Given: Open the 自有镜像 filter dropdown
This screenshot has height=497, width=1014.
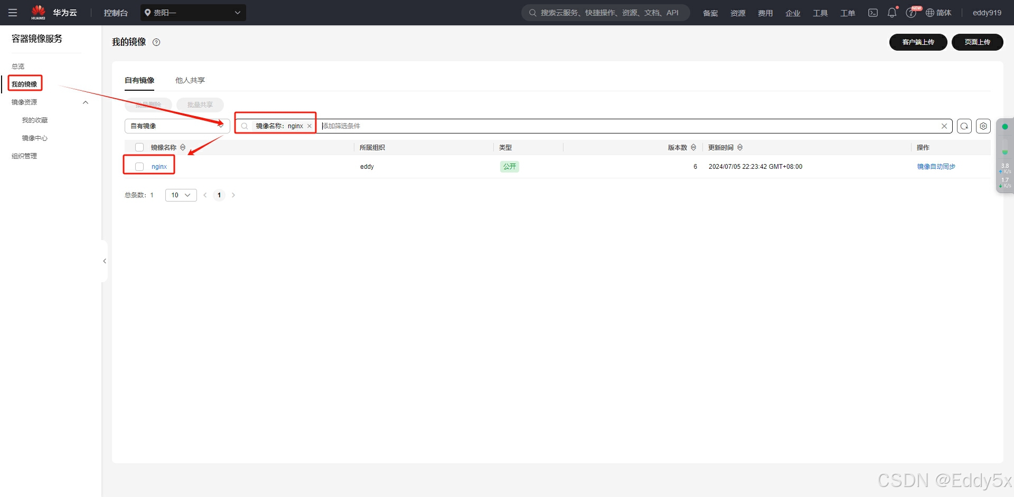Looking at the screenshot, I should (177, 126).
